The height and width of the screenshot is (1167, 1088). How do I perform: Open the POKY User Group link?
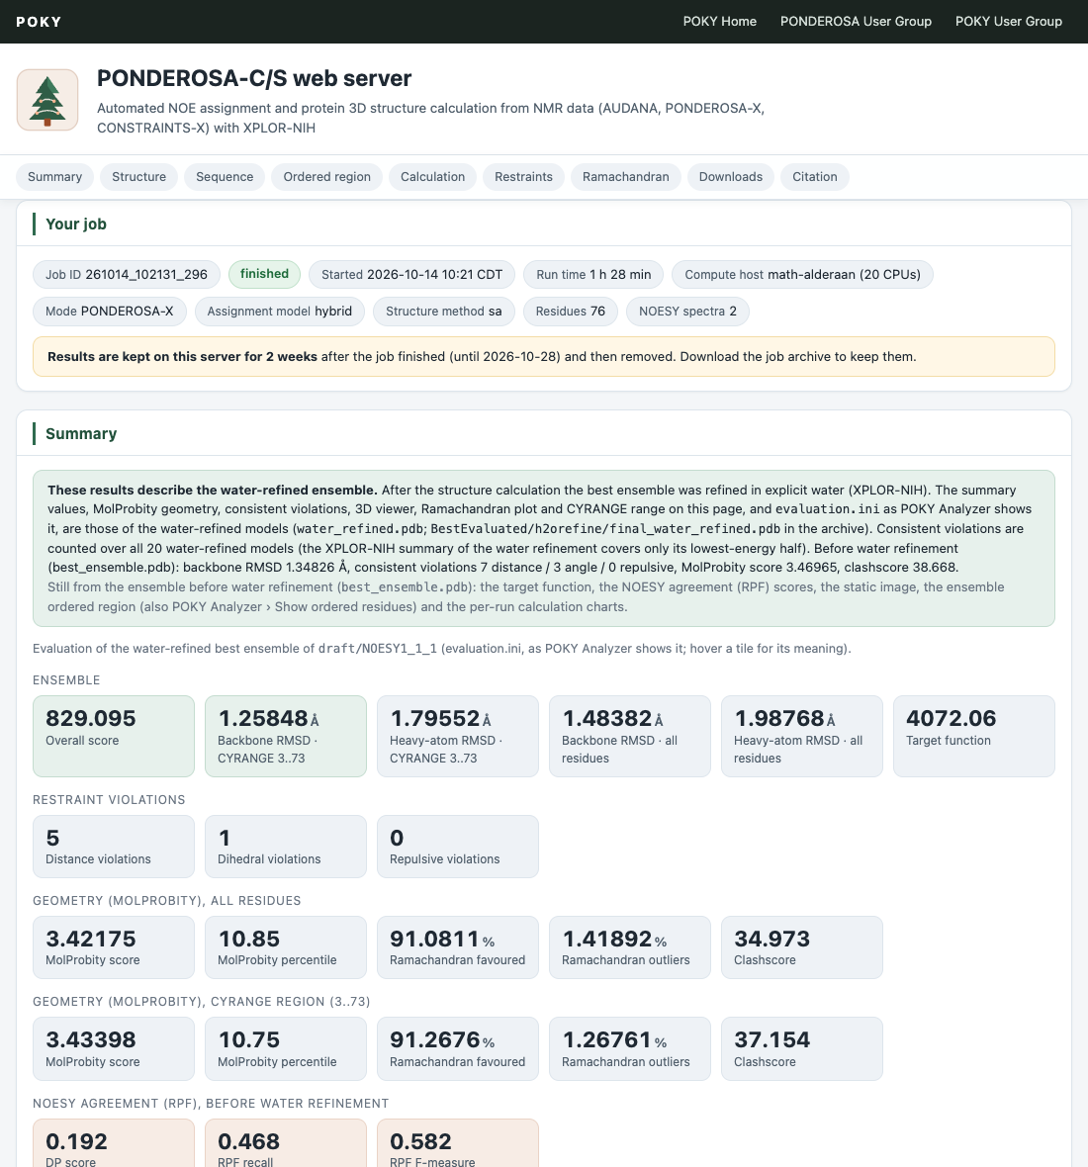[x=1008, y=22]
